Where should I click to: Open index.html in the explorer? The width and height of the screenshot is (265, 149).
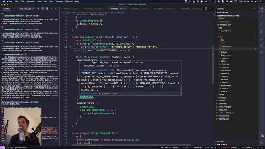coord(223,110)
